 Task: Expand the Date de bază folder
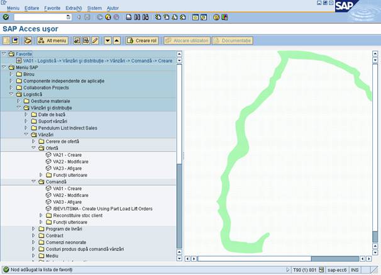26,115
